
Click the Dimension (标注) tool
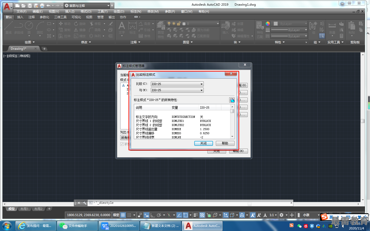tap(132, 28)
